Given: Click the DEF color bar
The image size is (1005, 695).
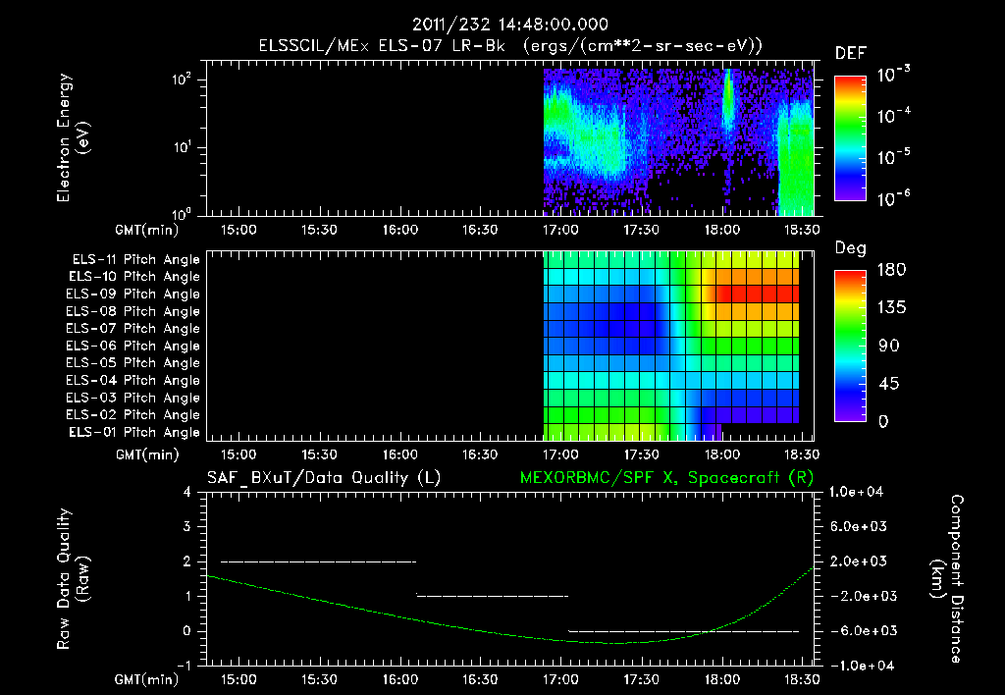Looking at the screenshot, I should pyautogui.click(x=850, y=138).
